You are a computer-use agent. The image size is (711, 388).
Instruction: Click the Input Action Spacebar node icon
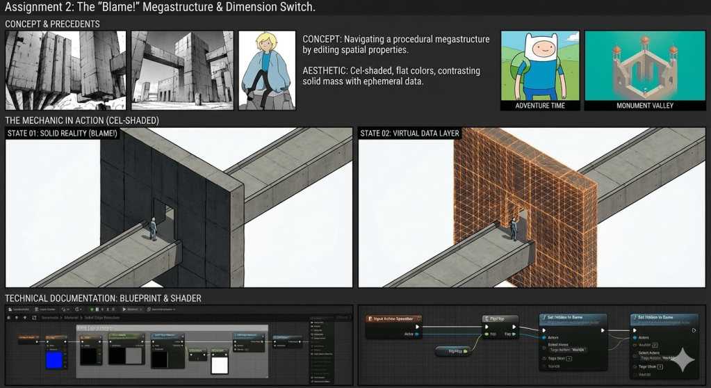coord(370,317)
